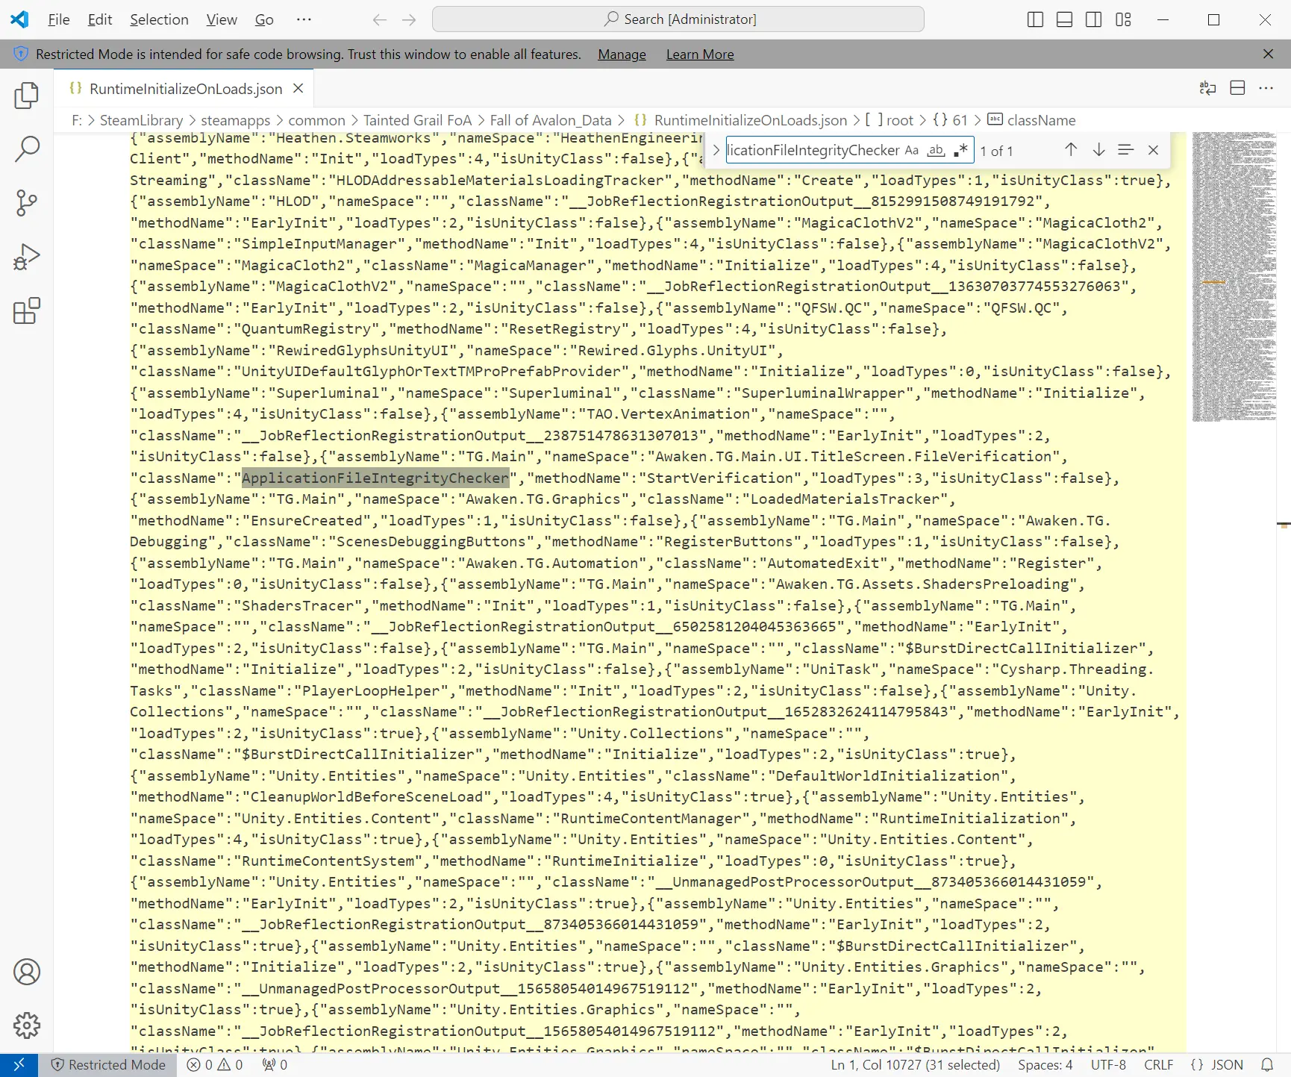Viewport: 1291px width, 1077px height.
Task: Click the Search [Administrator] command center box
Action: click(678, 19)
